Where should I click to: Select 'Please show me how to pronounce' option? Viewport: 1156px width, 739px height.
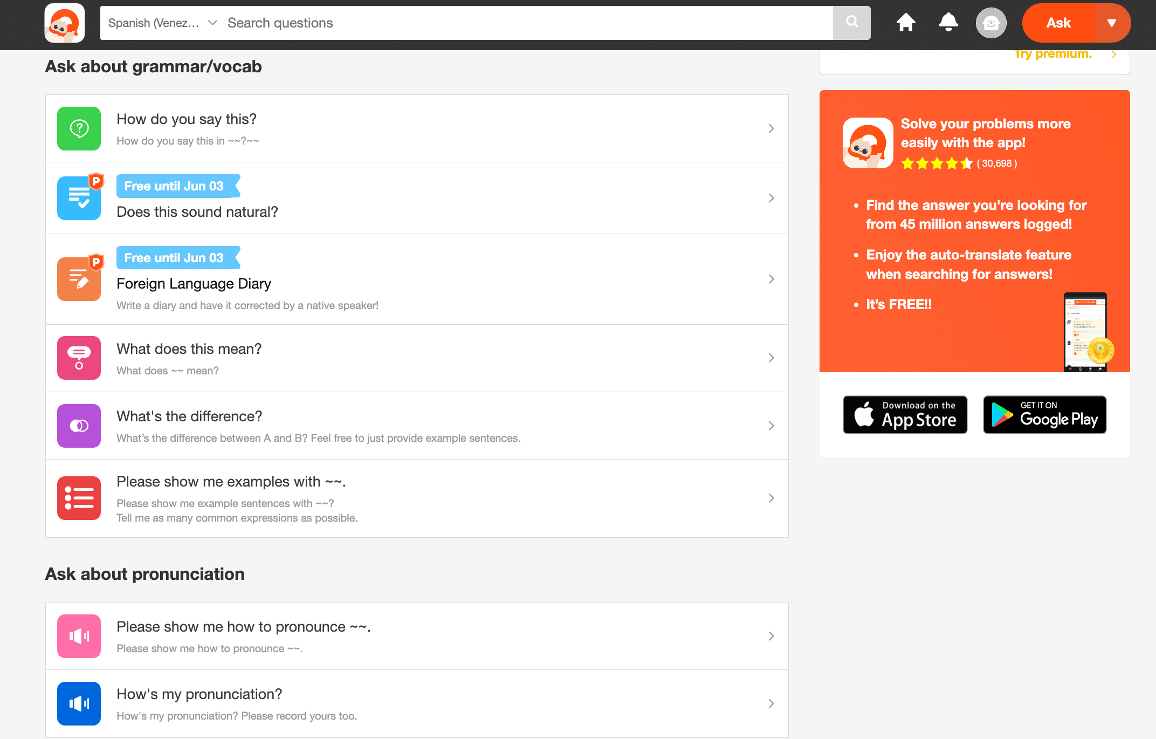click(244, 627)
